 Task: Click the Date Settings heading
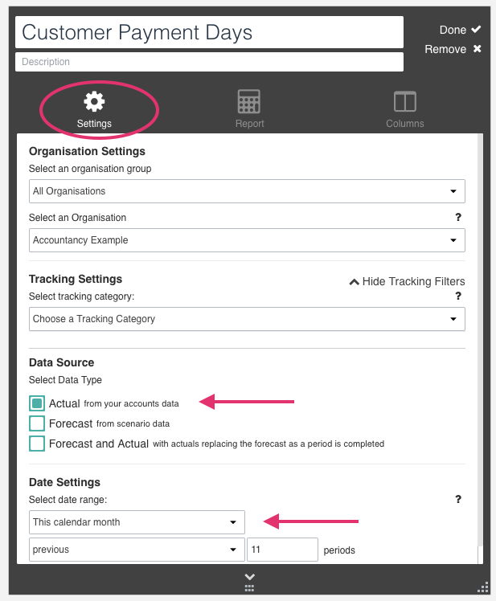point(65,482)
